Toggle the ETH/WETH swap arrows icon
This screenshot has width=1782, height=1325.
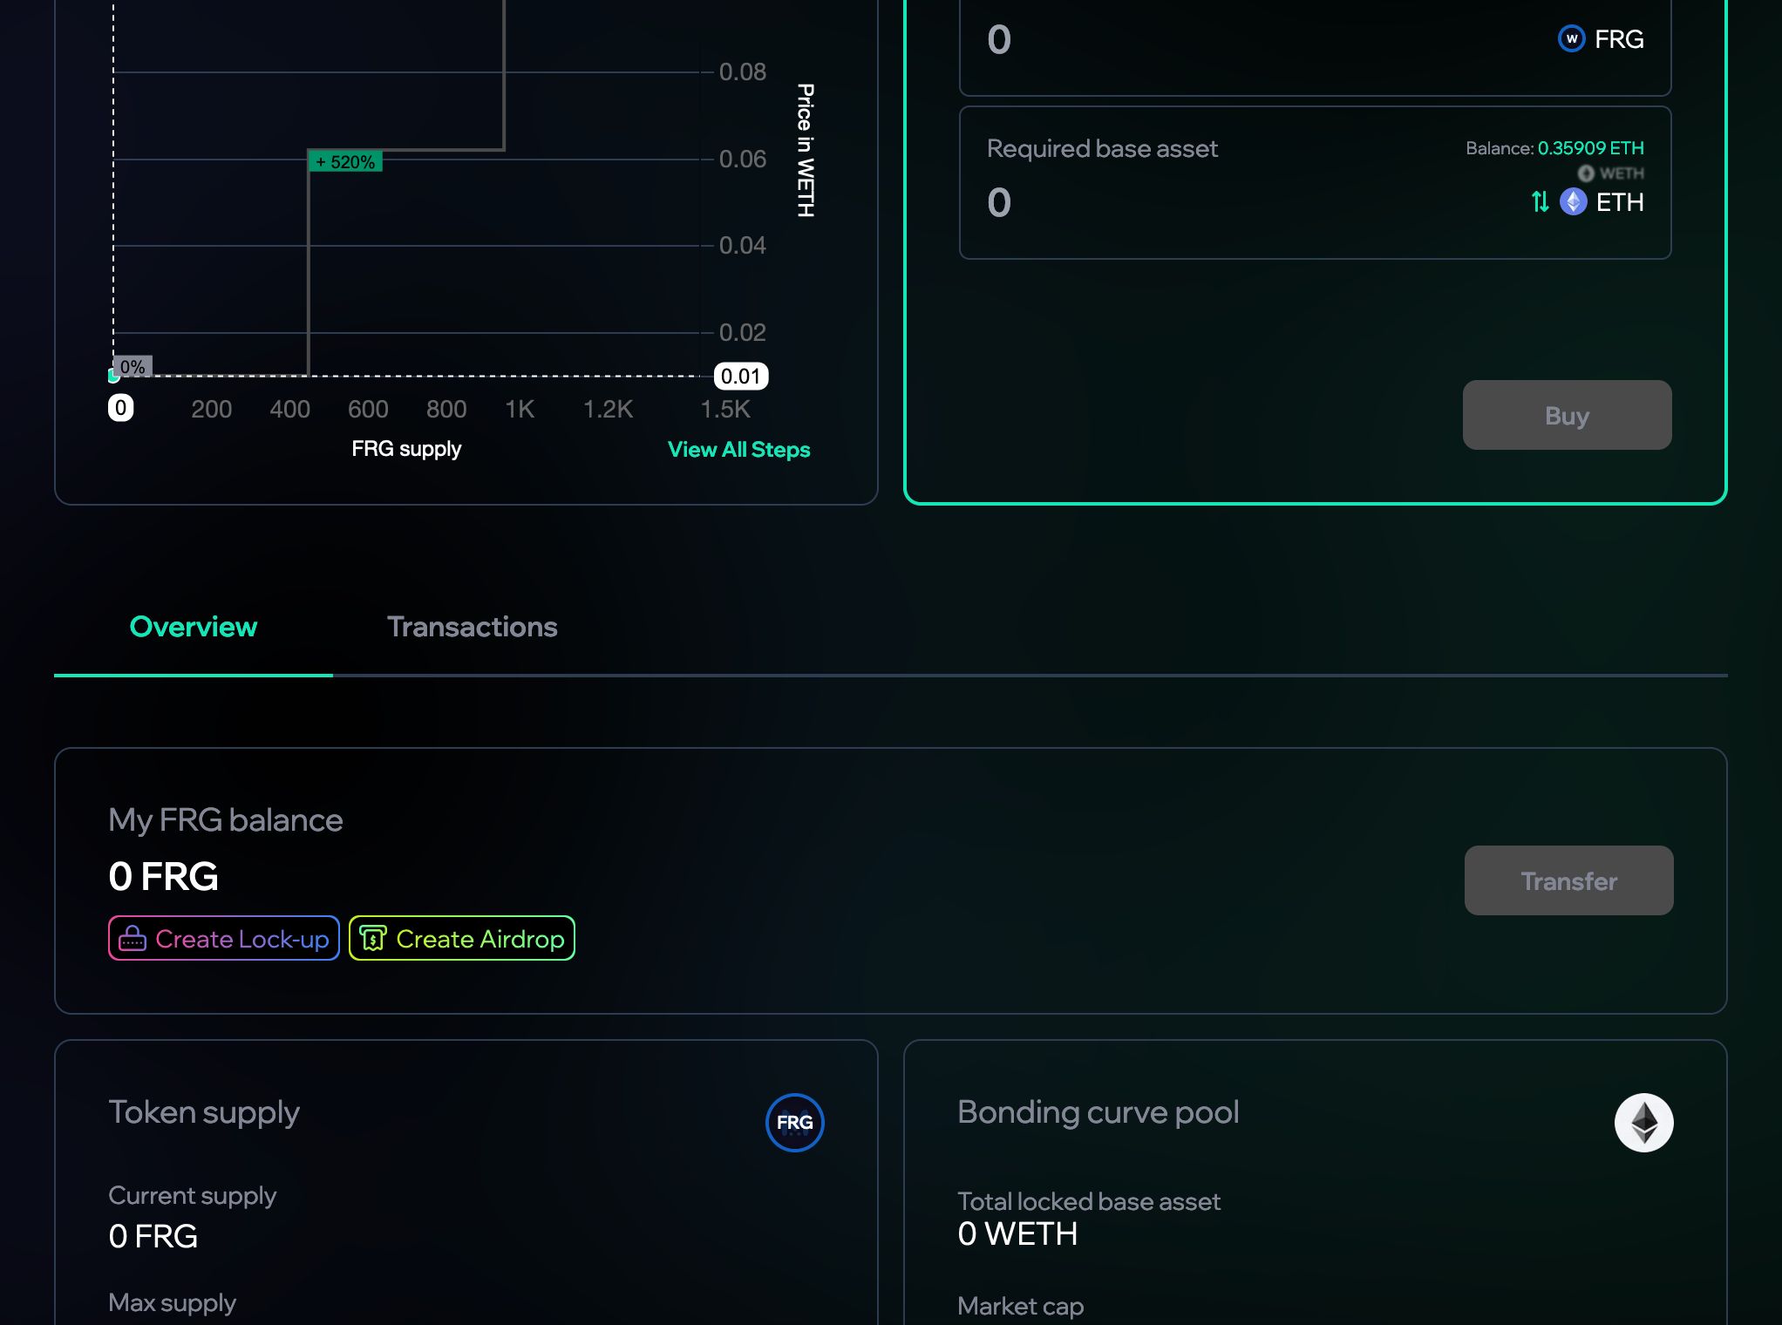tap(1541, 202)
